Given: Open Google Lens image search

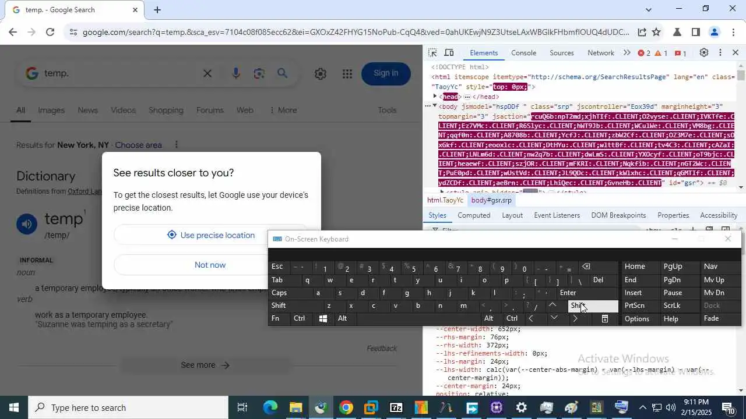Looking at the screenshot, I should (x=259, y=73).
